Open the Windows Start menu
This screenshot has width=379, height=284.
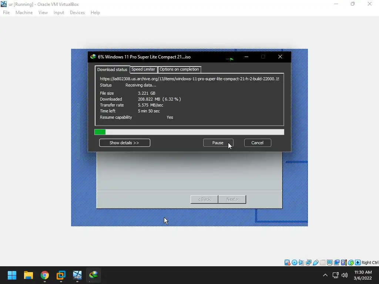coord(12,275)
